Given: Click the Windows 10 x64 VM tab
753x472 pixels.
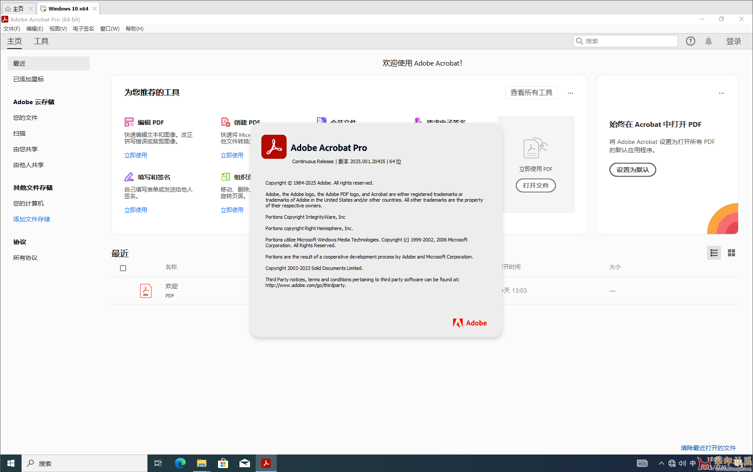Looking at the screenshot, I should (x=68, y=9).
